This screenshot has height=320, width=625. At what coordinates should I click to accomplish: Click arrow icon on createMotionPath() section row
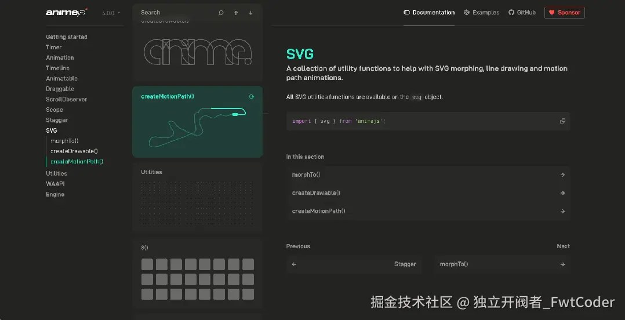click(562, 211)
